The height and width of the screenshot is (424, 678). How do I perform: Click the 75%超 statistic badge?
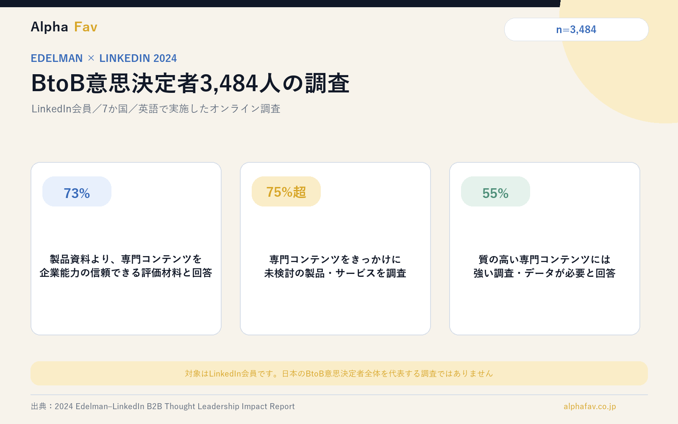point(286,192)
